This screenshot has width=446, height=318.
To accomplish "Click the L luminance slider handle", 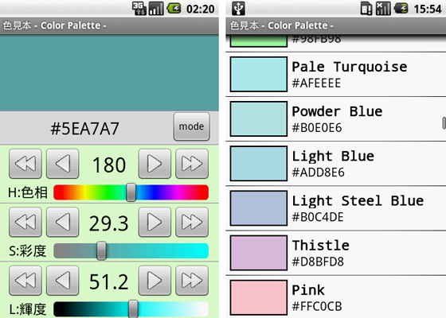I will pyautogui.click(x=133, y=309).
